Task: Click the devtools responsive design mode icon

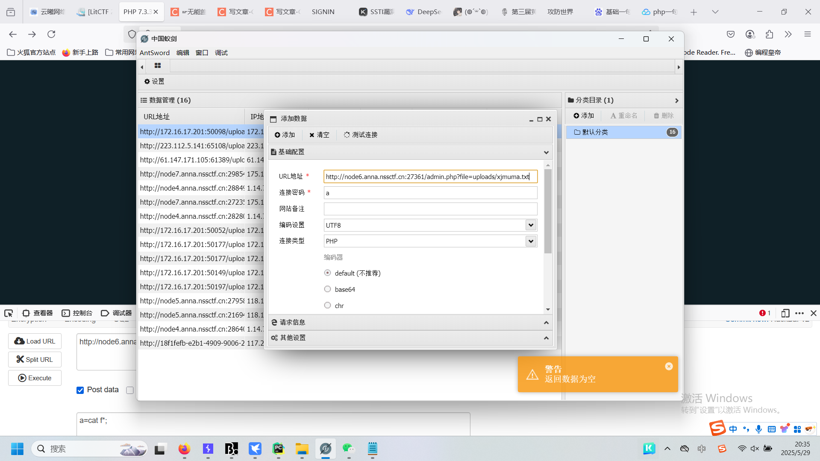Action: tap(785, 313)
